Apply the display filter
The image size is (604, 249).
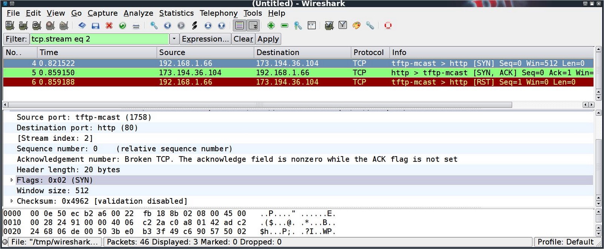tap(268, 39)
